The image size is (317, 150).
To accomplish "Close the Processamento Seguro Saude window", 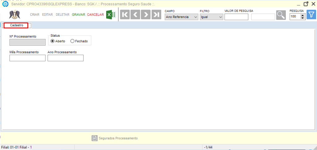I will click(x=313, y=4).
